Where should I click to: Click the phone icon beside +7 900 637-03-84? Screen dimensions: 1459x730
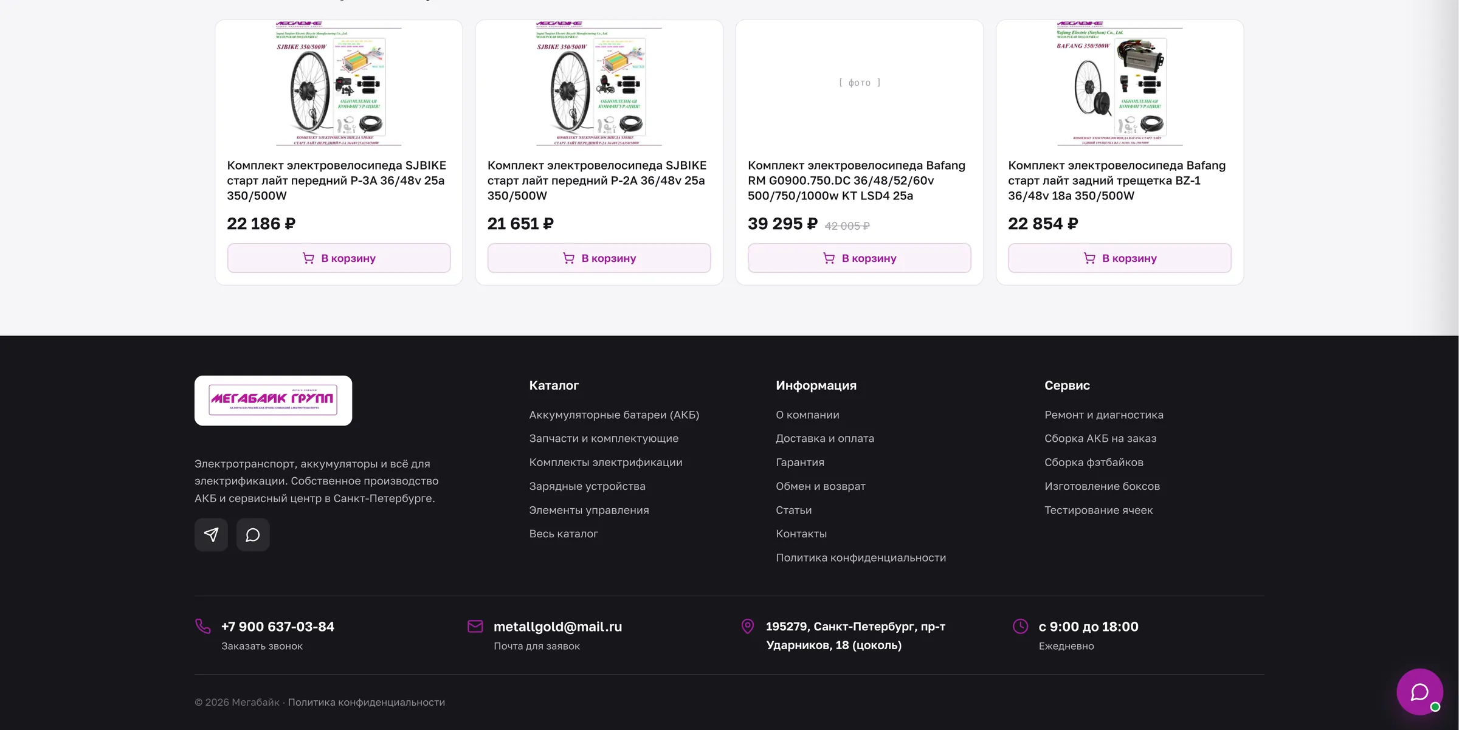coord(203,626)
